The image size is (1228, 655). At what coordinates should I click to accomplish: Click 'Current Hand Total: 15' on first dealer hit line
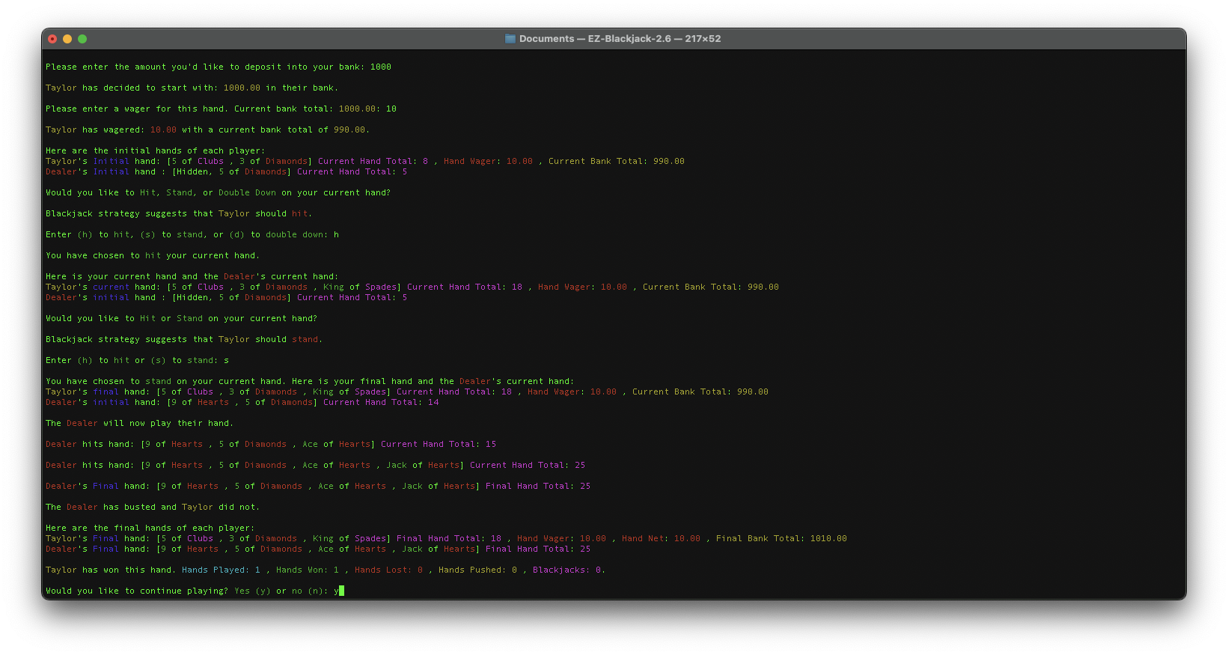439,444
